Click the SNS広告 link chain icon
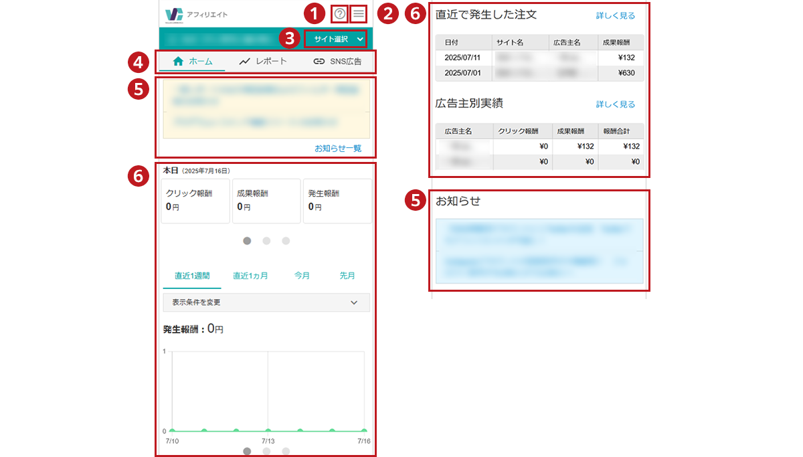The width and height of the screenshot is (803, 457). (319, 62)
